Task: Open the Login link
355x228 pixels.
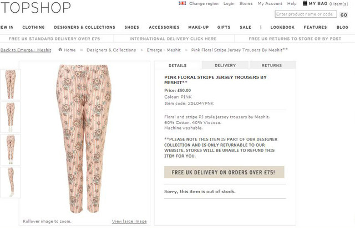Action: [x=229, y=4]
